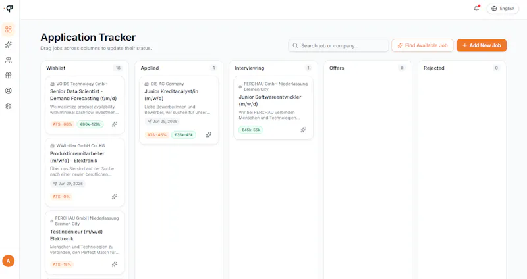Open the Testingenieur (m/w/d) Elektronik title
This screenshot has width=527, height=279.
click(76, 235)
